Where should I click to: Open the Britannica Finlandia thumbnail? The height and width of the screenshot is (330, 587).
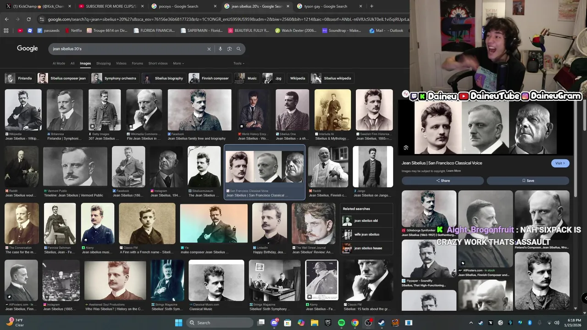click(65, 110)
